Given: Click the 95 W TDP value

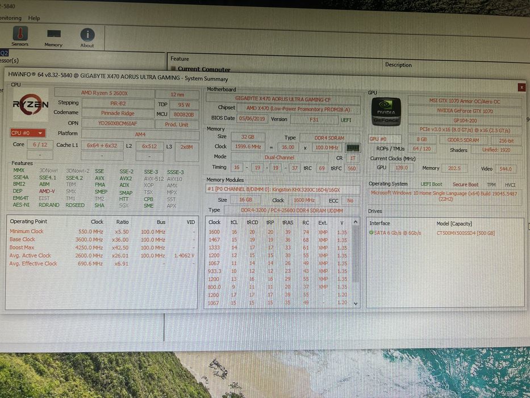Looking at the screenshot, I should pos(184,105).
